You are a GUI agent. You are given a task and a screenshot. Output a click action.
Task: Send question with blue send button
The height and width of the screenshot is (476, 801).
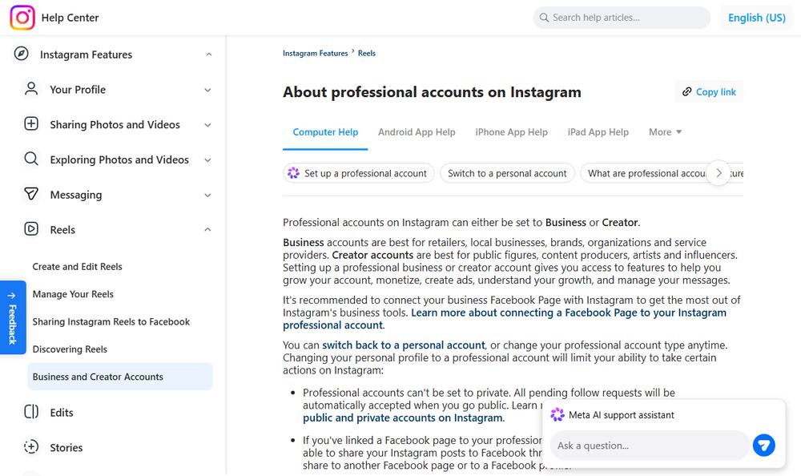[x=763, y=446]
